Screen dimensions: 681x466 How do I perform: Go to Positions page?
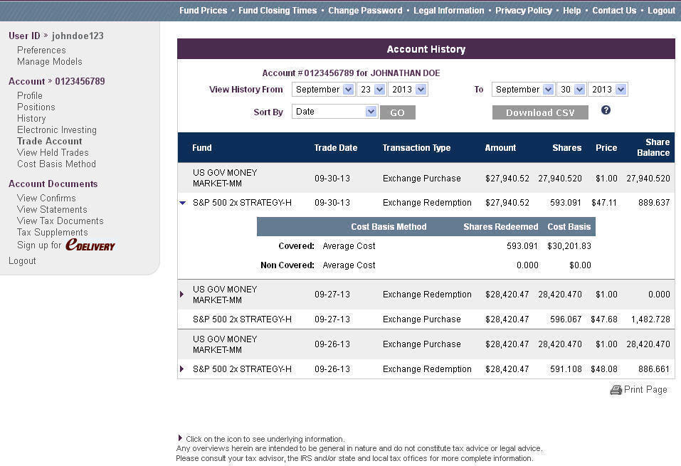pyautogui.click(x=36, y=107)
